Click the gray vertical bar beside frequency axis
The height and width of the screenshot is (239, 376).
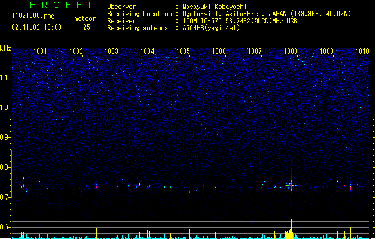[x=11, y=173]
